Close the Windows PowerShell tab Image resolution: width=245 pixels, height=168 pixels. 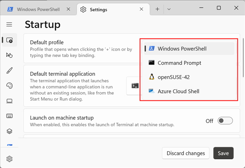tap(68, 9)
